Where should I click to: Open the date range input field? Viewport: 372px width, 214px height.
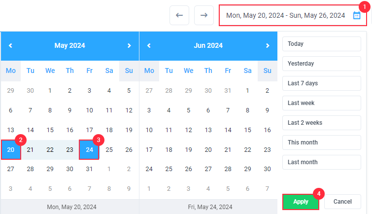tap(293, 15)
